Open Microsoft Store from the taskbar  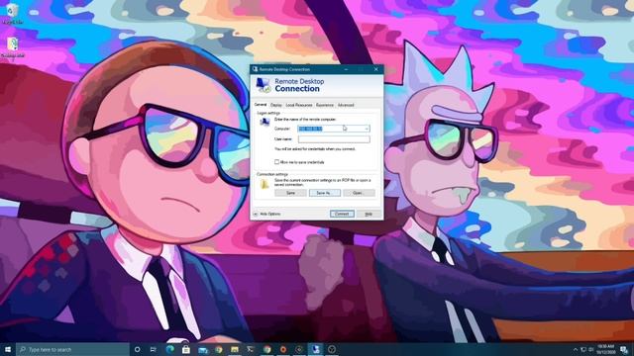pos(186,349)
